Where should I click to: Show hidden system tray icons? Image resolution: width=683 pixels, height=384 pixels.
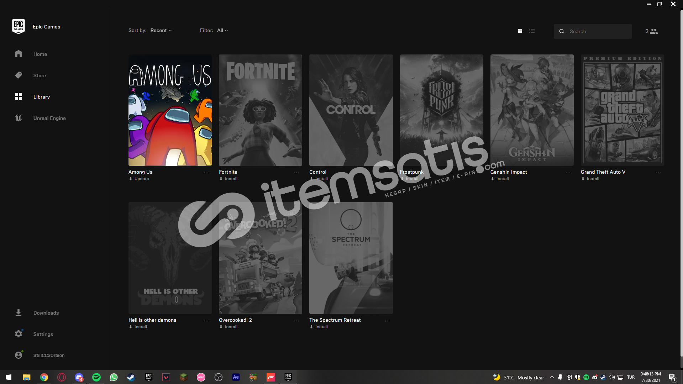552,377
